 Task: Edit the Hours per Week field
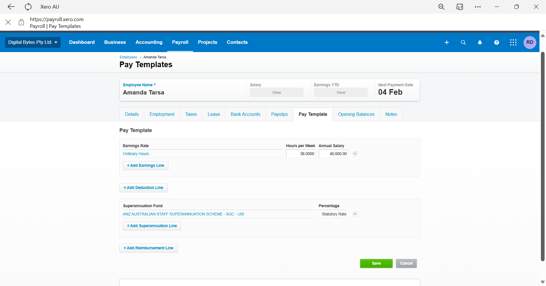click(x=301, y=154)
